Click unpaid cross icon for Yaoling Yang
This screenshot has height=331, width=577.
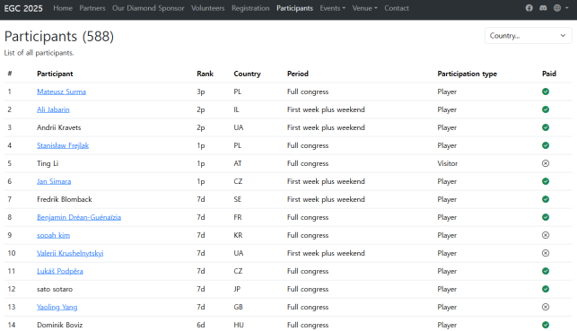click(x=546, y=307)
